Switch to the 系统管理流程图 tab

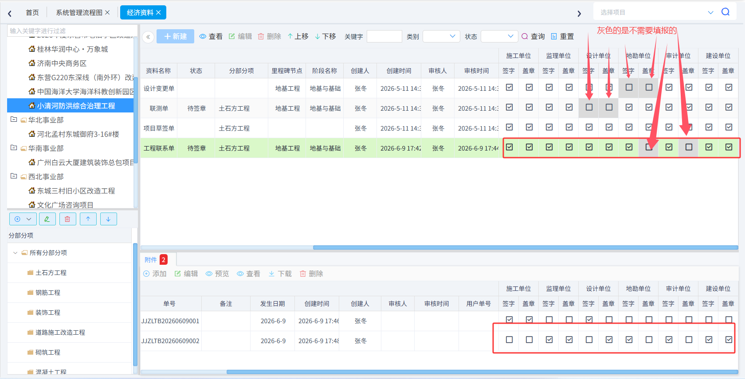(79, 12)
